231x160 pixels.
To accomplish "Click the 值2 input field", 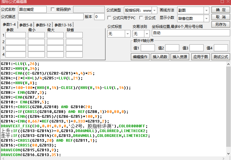I will click(172, 48).
